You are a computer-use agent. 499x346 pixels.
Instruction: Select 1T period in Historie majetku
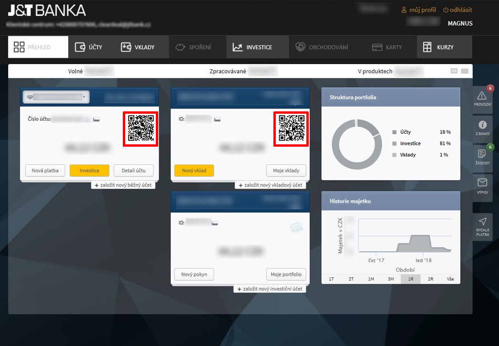[331, 279]
